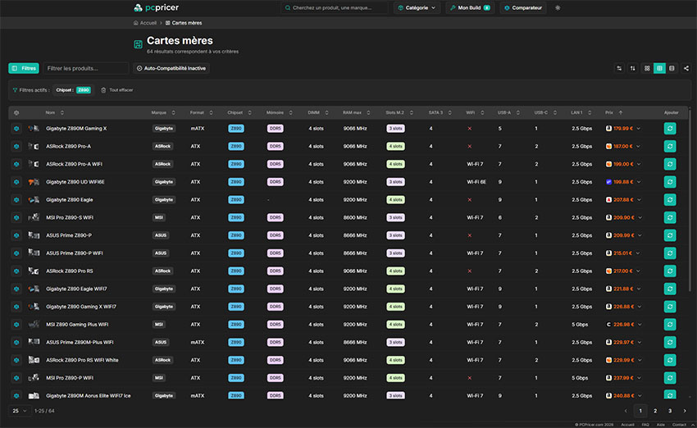This screenshot has width=697, height=428.
Task: Click the share icon above the table
Action: click(686, 68)
